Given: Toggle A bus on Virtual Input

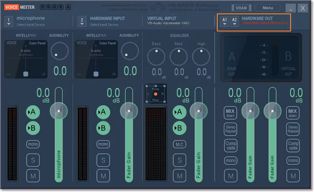Looking at the screenshot, I should click(x=180, y=112).
